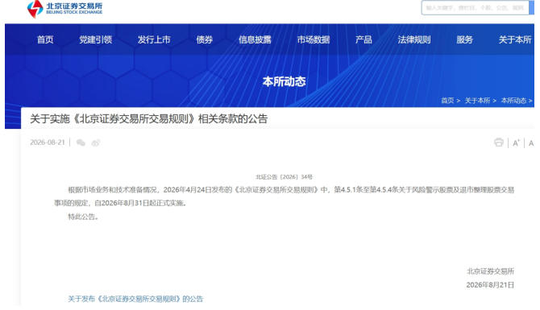This screenshot has width=540, height=310.
Task: Expand the 发行上市 navigation menu
Action: tap(154, 40)
